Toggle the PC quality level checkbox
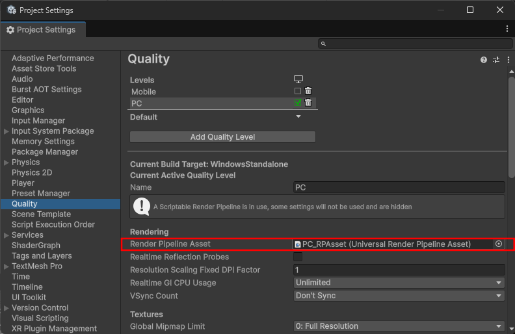Screen dimensions: 515x334 coord(298,103)
